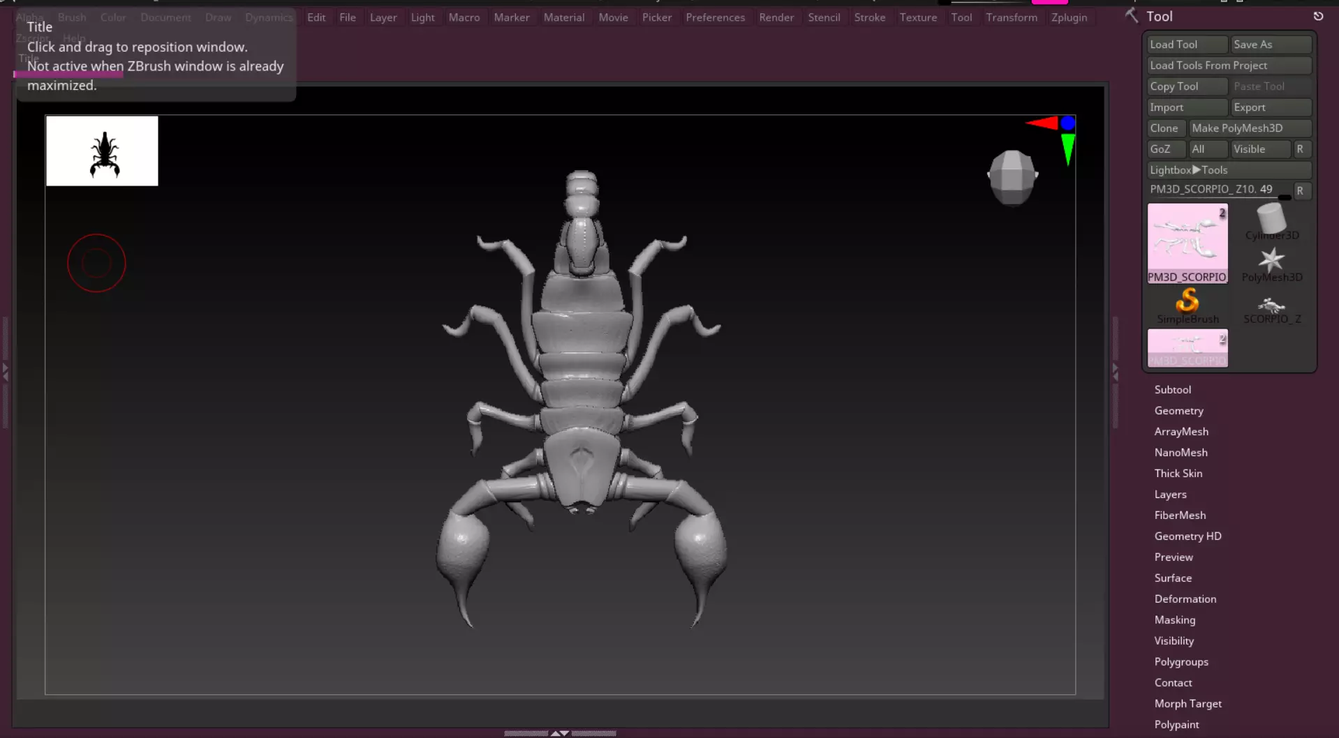Expand the Preview subpalette
The image size is (1339, 738).
coord(1174,557)
